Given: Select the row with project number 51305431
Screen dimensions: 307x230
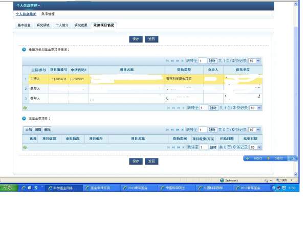Looking at the screenshot, I should pos(143,79).
